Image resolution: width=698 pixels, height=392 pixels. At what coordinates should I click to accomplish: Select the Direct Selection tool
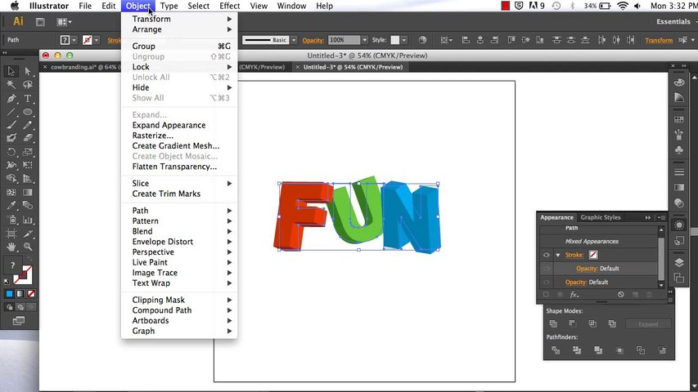point(28,71)
